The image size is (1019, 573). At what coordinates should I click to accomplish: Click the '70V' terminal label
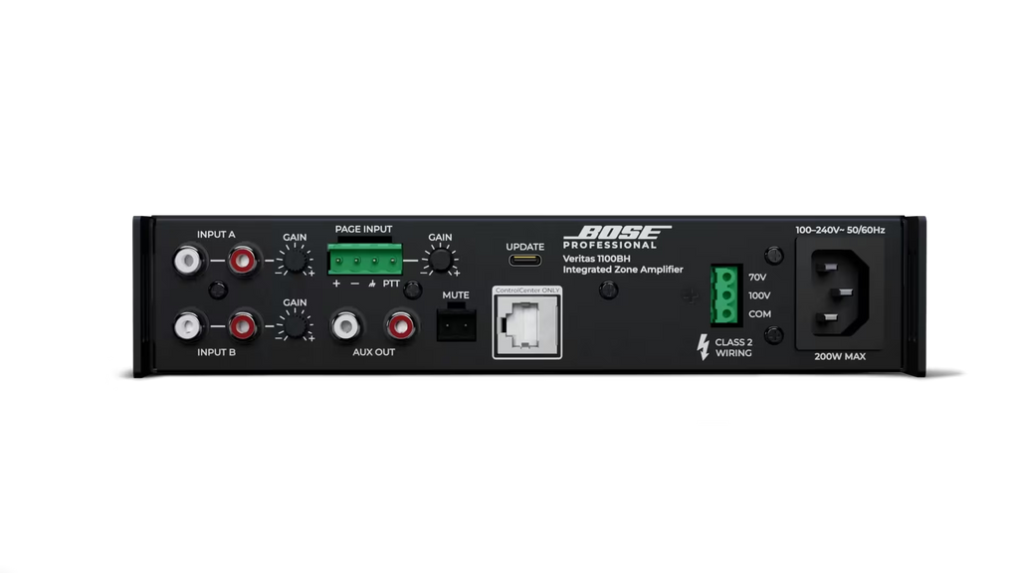pyautogui.click(x=757, y=278)
